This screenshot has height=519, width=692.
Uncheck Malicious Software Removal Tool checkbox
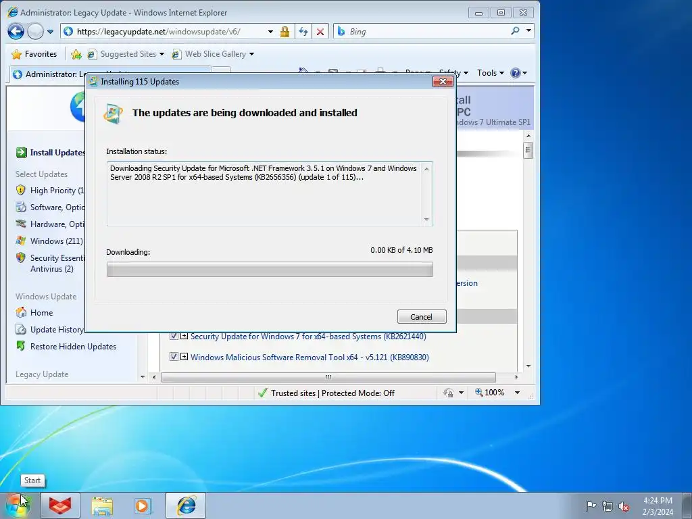[174, 357]
